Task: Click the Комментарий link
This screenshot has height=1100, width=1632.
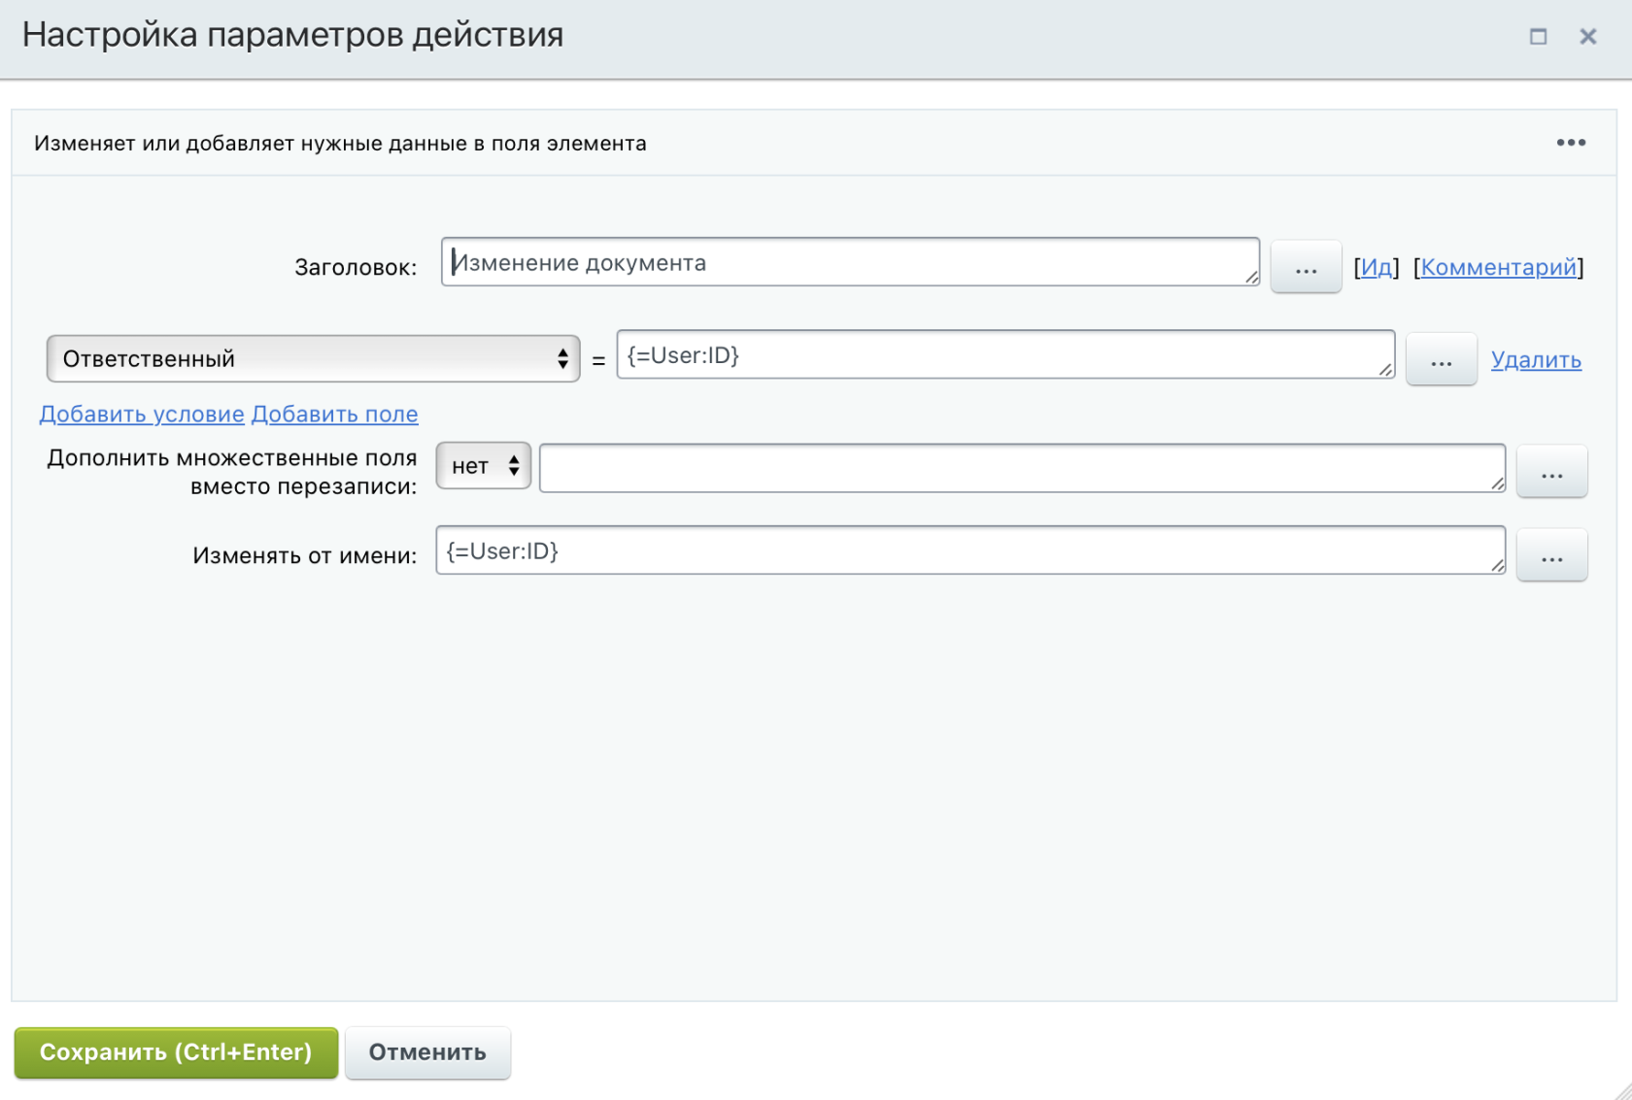Action: click(x=1498, y=267)
